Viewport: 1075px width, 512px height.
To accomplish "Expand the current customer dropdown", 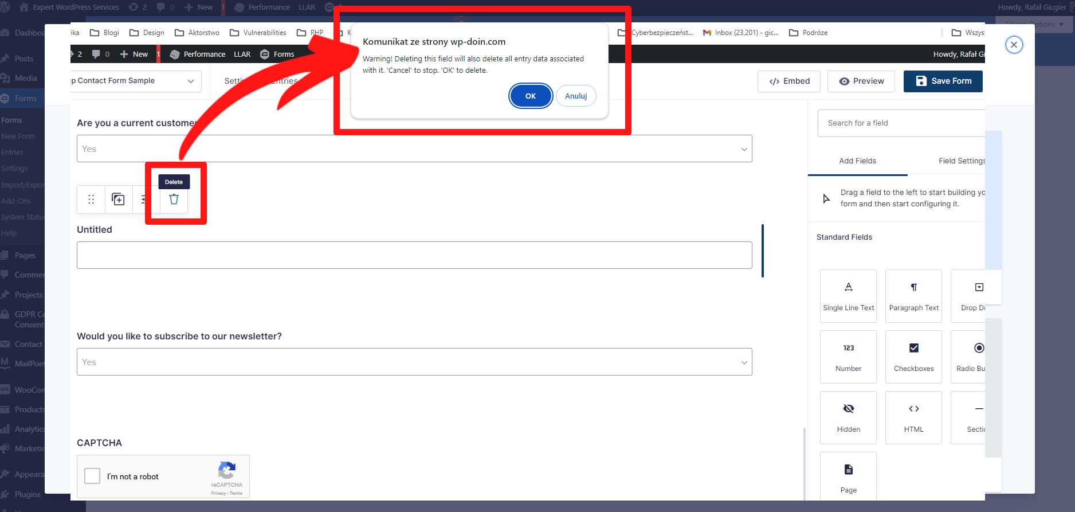I will (414, 149).
